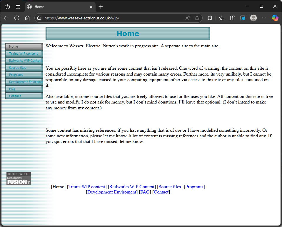Image resolution: width=282 pixels, height=227 pixels.
Task: Click the Built with NetObjects Fusion badge
Action: pyautogui.click(x=19, y=178)
